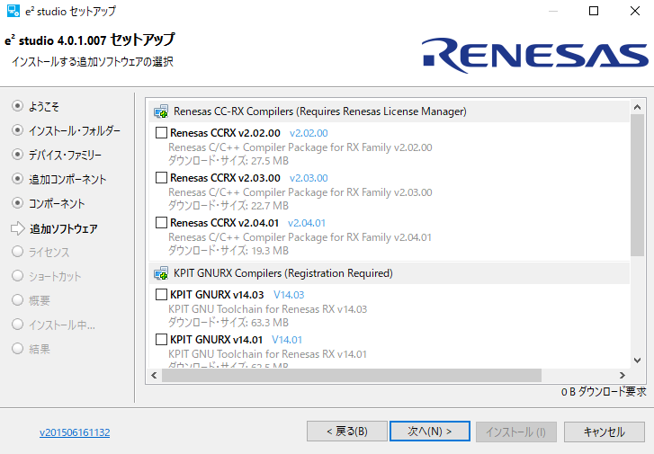Select the デバイス・ファミリー step radio button

(17, 155)
